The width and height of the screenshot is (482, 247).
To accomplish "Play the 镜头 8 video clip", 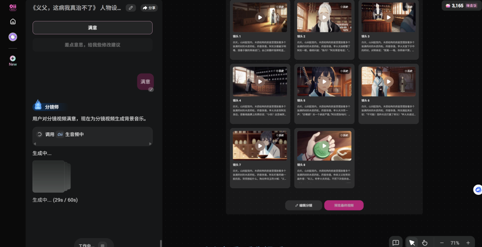I will [324, 146].
